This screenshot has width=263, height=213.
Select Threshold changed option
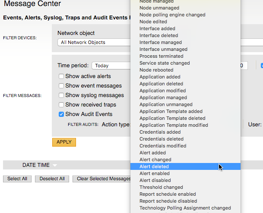(x=185, y=187)
